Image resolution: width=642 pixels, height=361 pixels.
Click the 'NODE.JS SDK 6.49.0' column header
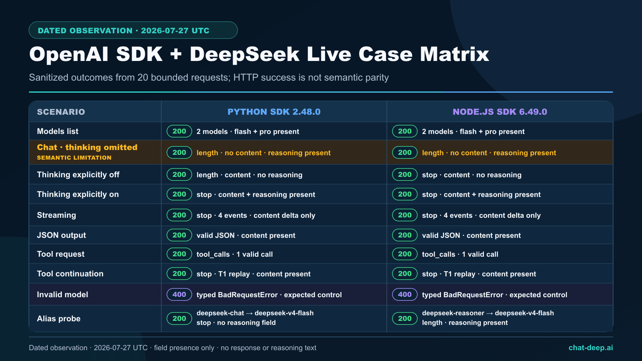tap(500, 112)
